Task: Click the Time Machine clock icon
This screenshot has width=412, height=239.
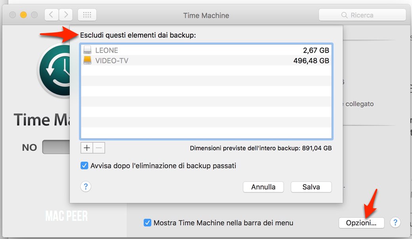Action: [54, 70]
